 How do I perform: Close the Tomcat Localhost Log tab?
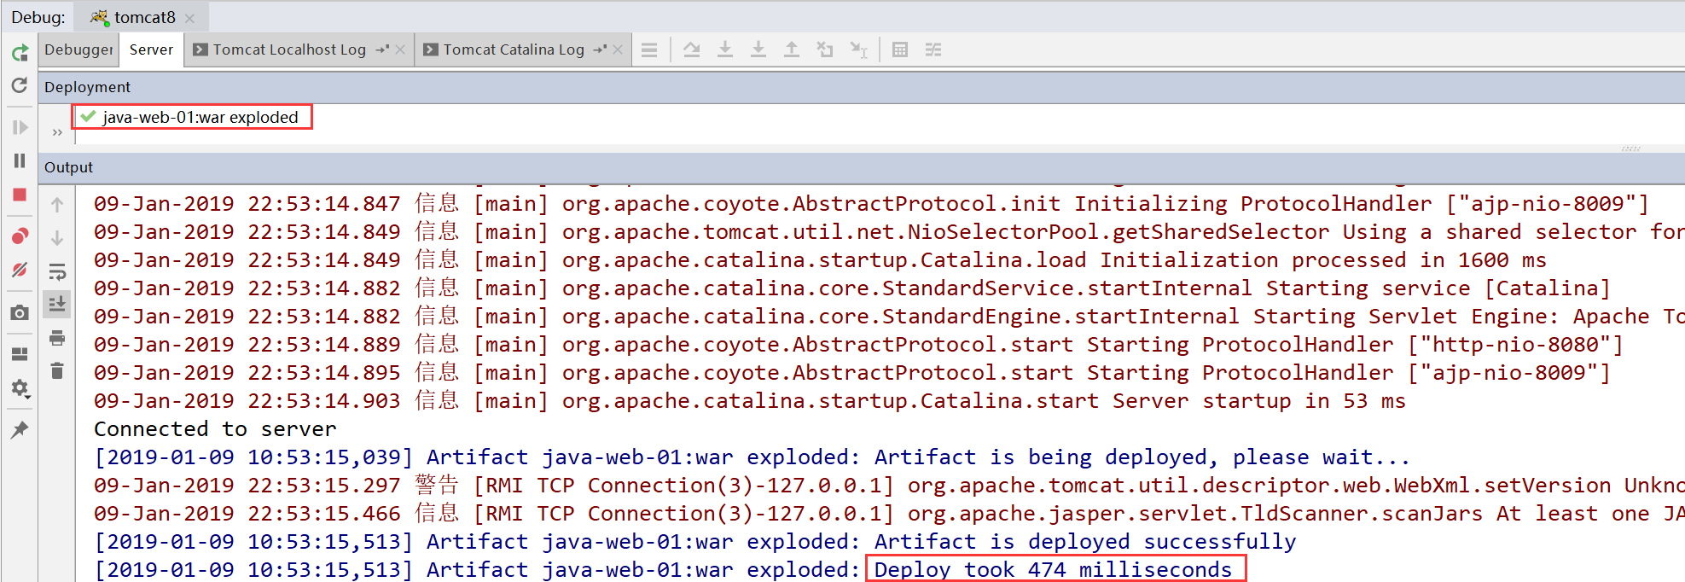pyautogui.click(x=400, y=49)
